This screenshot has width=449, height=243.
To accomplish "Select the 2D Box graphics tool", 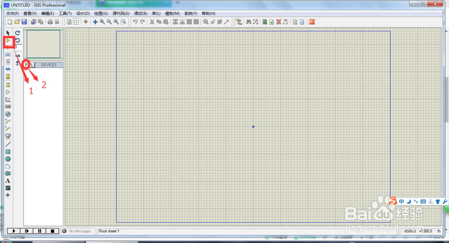I will tap(8, 152).
